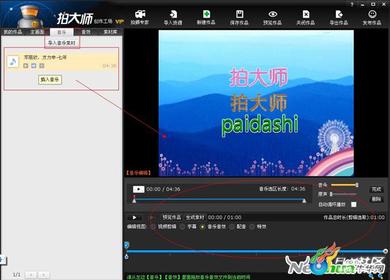Click the left zoom magnifier icon at bottom right
Viewport: 390px width, 280px height.
point(371,275)
